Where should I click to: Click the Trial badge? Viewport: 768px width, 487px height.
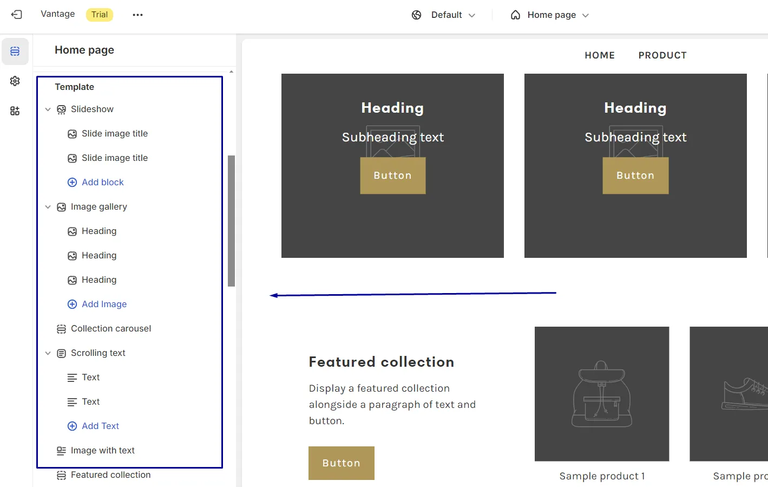coord(100,15)
